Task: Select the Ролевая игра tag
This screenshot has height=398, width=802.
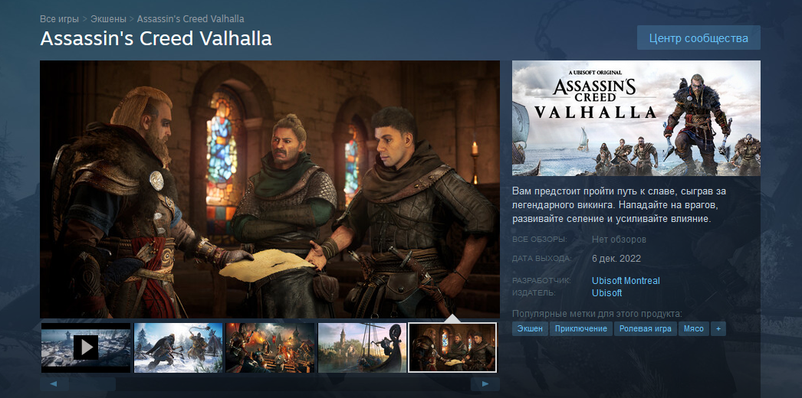Action: coord(646,328)
